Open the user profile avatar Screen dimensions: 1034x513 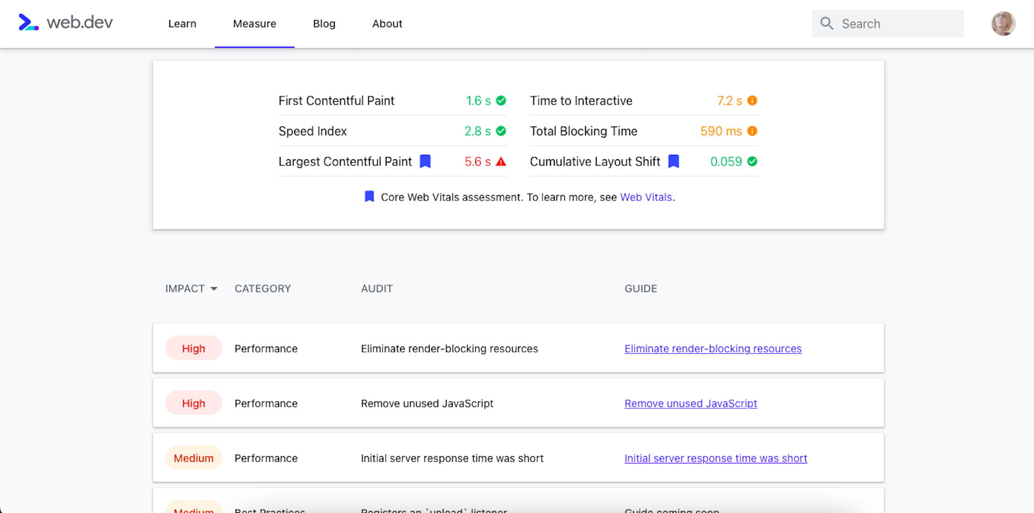[1003, 23]
